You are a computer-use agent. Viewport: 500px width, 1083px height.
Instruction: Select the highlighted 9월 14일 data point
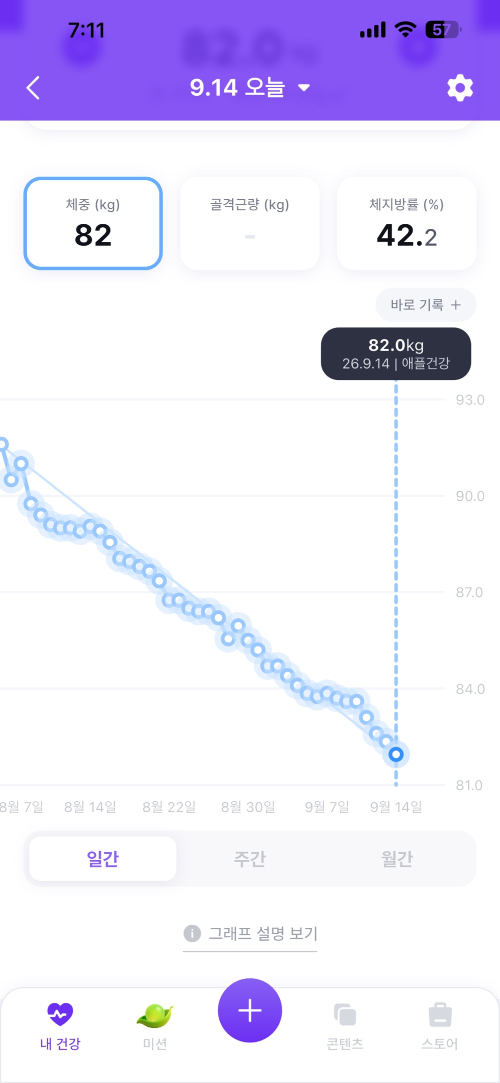click(x=396, y=754)
